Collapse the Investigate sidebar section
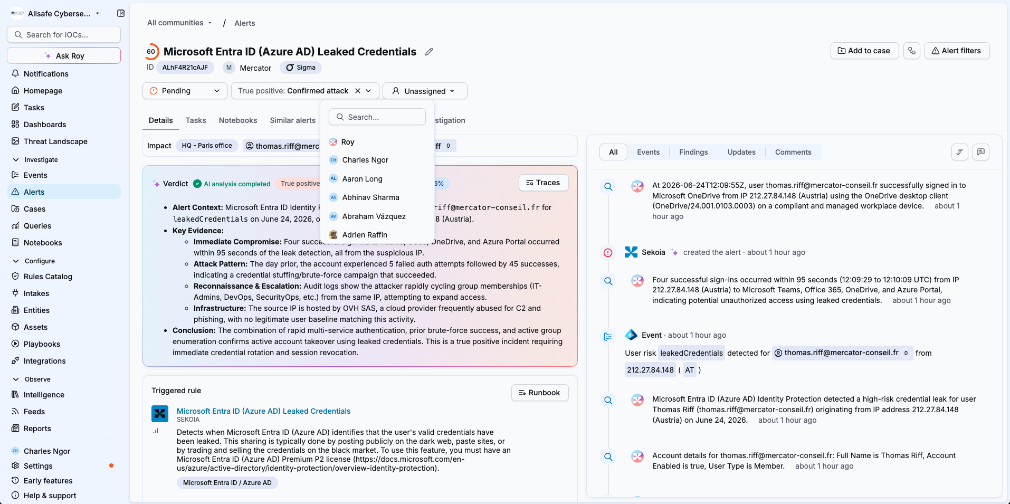 [x=35, y=159]
